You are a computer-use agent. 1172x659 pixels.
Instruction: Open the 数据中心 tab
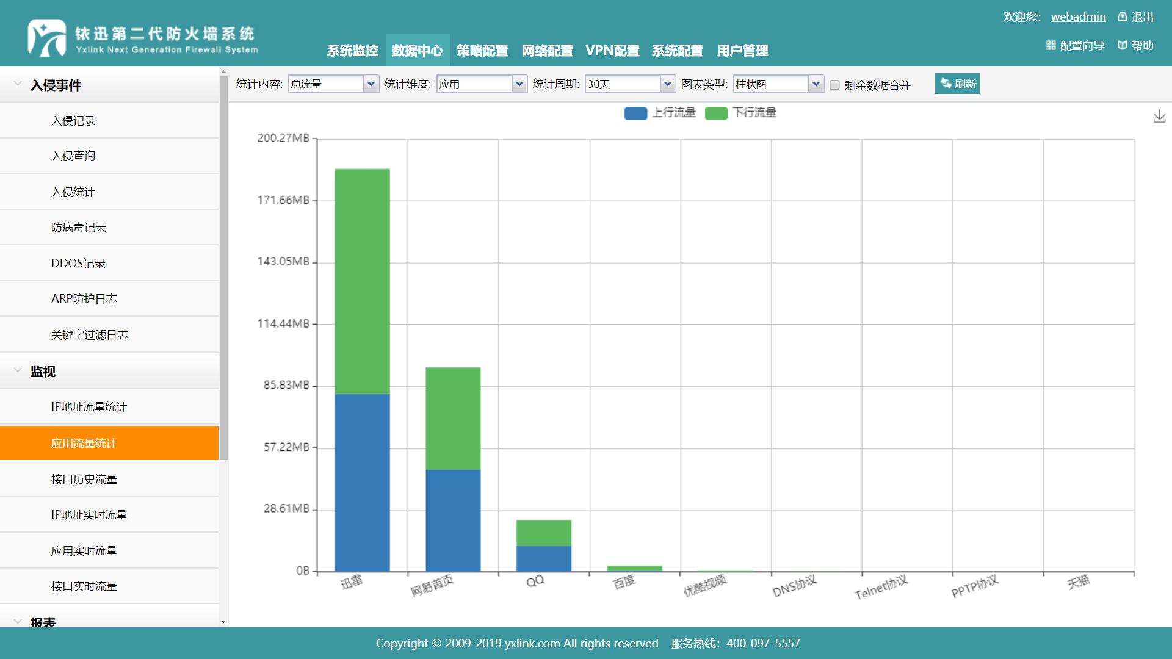[x=418, y=51]
